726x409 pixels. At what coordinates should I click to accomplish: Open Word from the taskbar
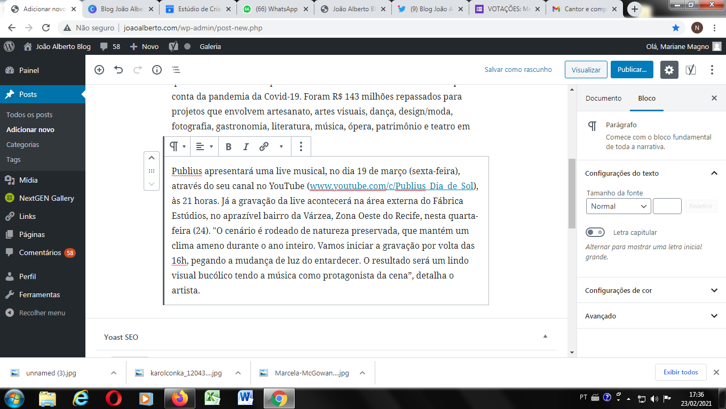[x=246, y=398]
